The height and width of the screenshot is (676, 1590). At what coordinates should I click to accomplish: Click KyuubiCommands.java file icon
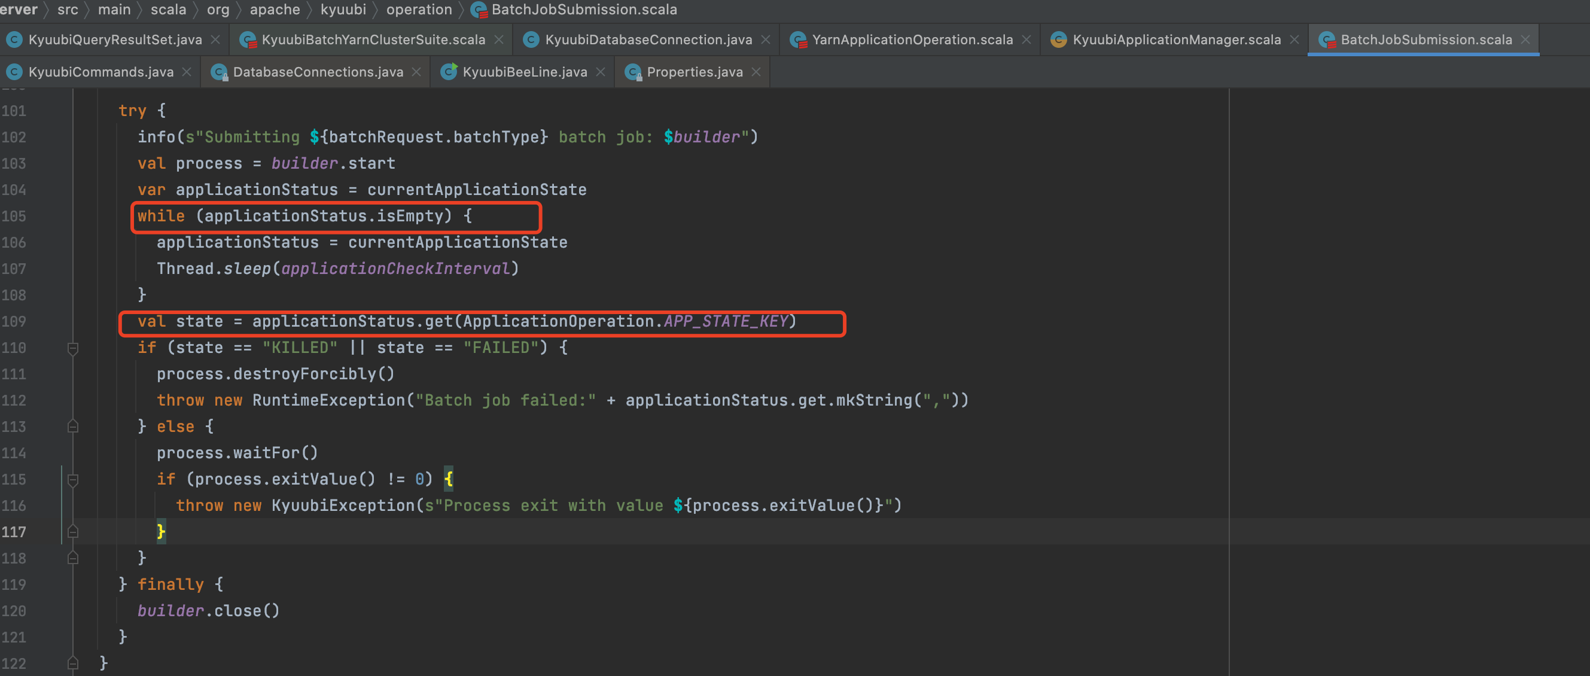coord(14,72)
